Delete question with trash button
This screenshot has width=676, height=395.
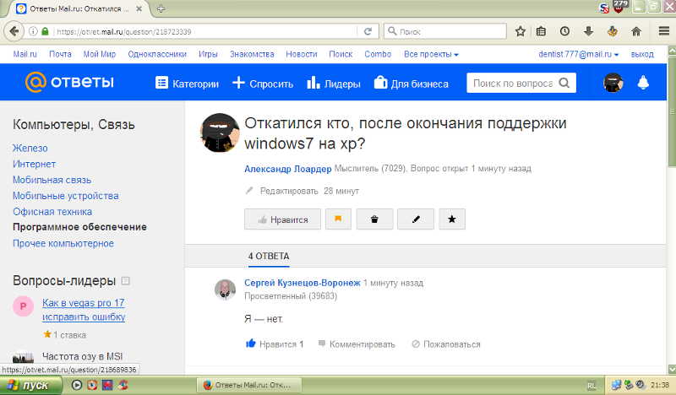374,219
